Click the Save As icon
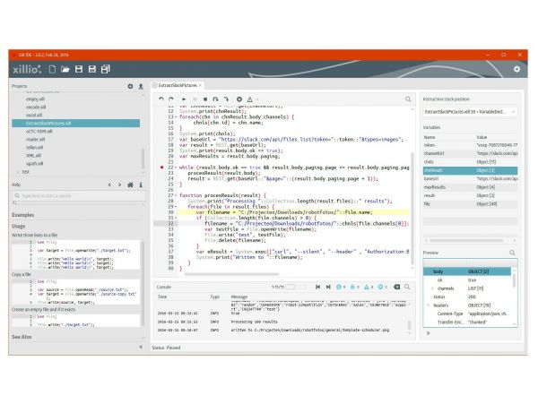Image resolution: width=538 pixels, height=404 pixels. 92,69
